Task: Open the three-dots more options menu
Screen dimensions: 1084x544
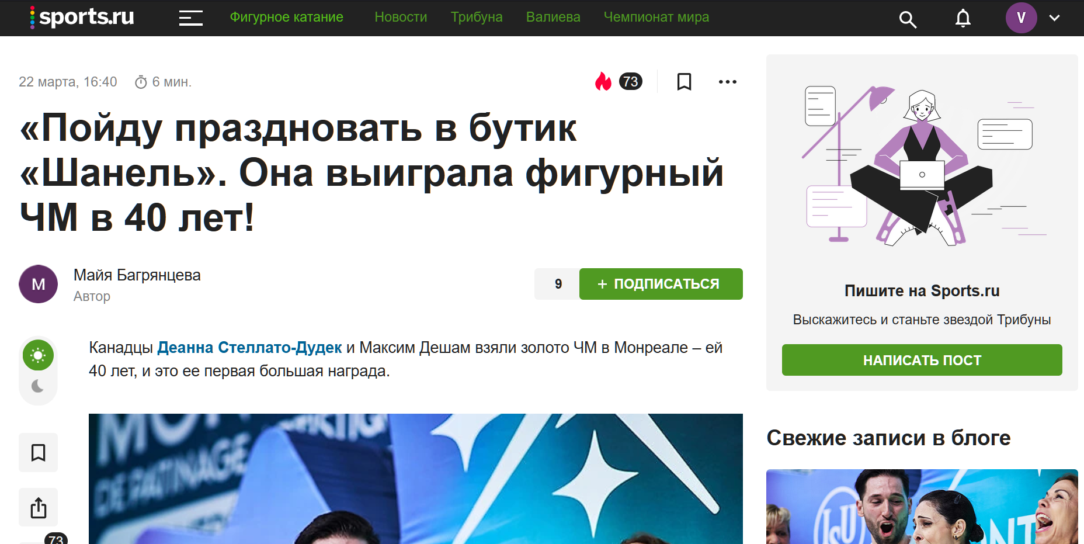Action: point(728,82)
